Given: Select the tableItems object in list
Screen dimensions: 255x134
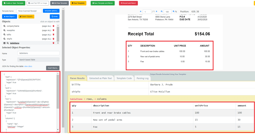Looking at the screenshot, I should click(15, 43).
